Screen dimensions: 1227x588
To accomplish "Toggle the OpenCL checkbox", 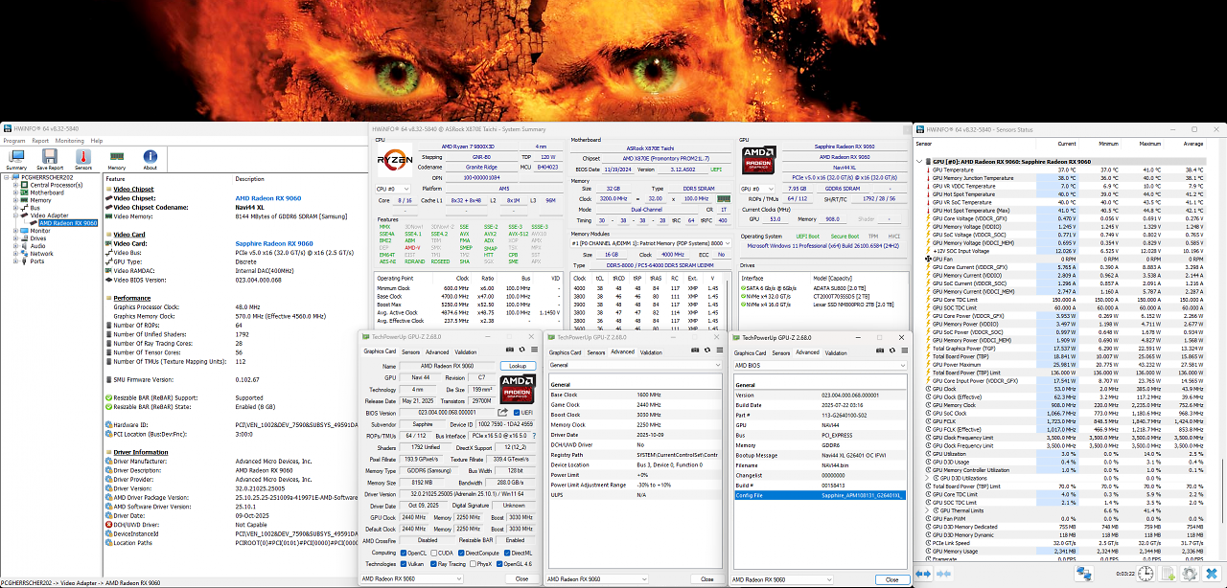I will coord(403,553).
